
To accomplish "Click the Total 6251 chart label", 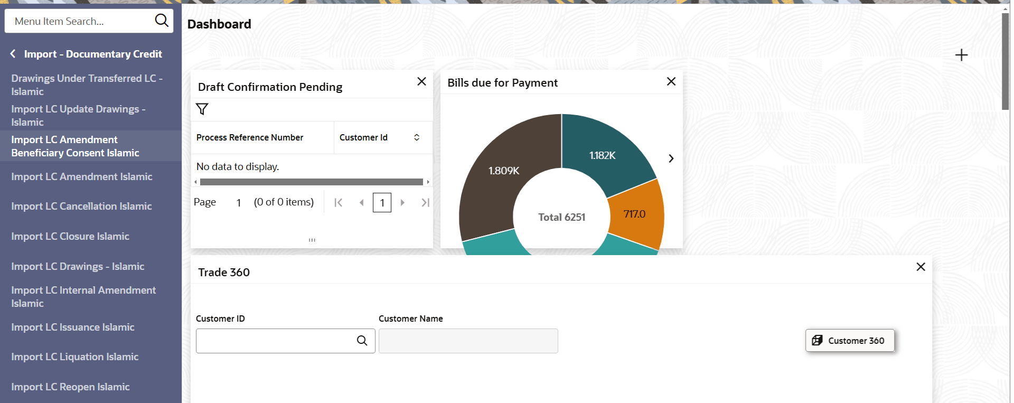I will (x=561, y=217).
